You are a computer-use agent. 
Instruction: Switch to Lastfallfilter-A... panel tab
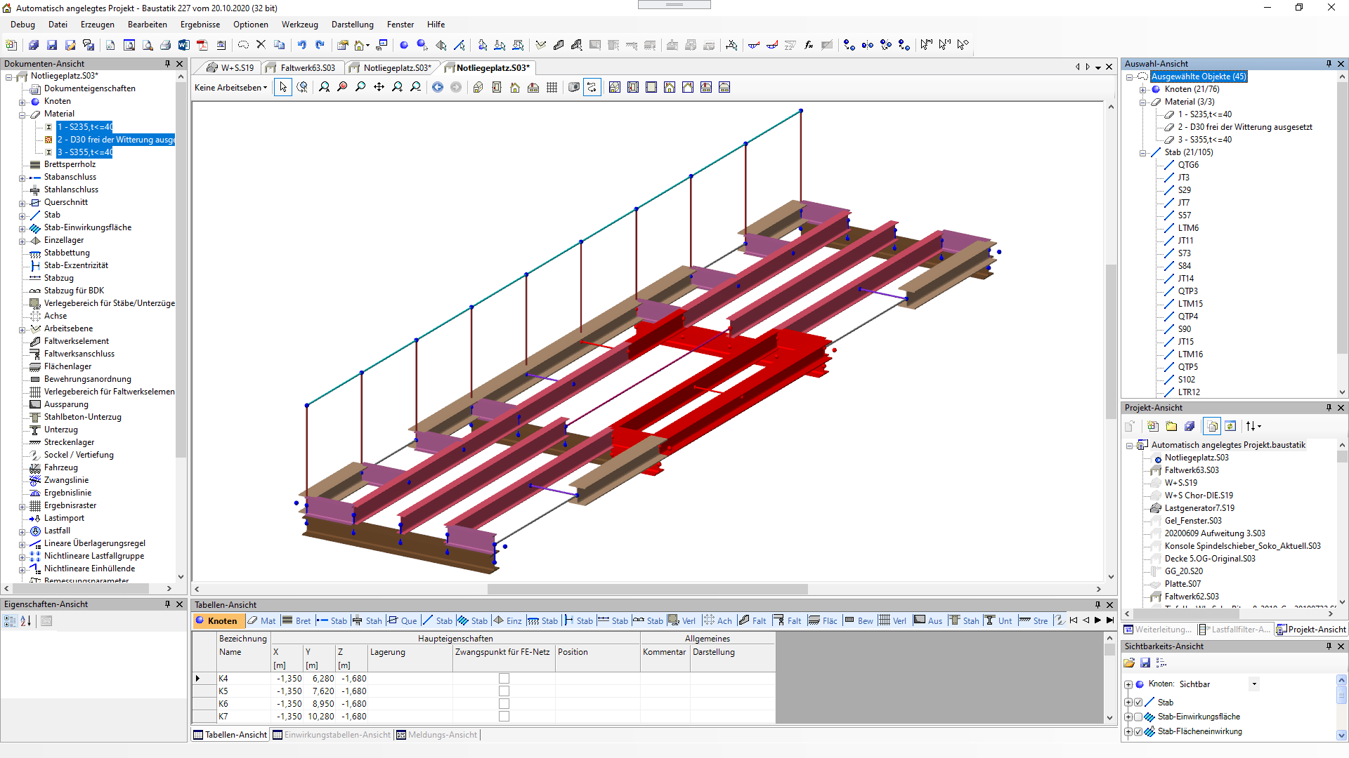tap(1235, 630)
